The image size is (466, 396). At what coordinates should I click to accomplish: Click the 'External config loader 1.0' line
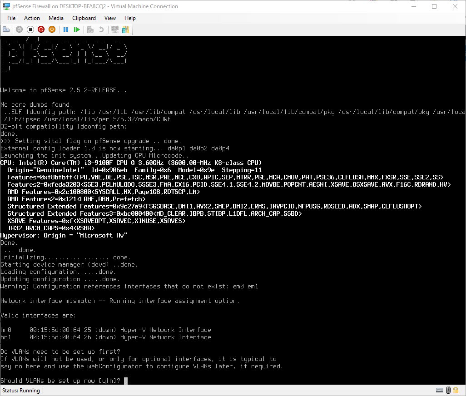[x=115, y=148]
